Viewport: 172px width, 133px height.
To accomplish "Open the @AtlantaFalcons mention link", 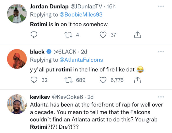I will pos(81,60).
